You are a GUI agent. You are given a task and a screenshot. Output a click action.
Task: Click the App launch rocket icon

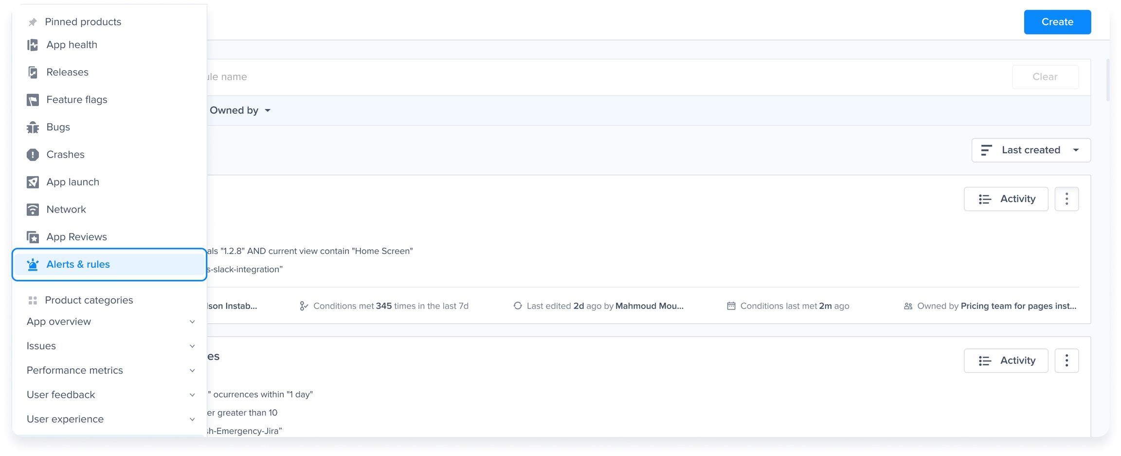pyautogui.click(x=33, y=182)
